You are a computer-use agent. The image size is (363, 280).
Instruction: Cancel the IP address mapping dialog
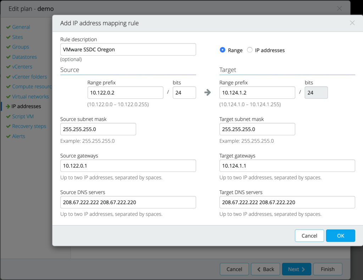coord(309,236)
